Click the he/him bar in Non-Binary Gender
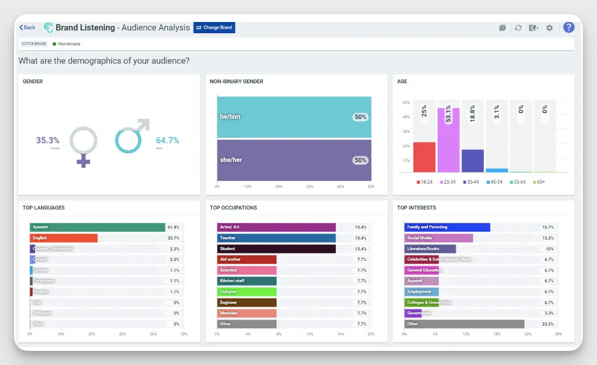 [294, 117]
